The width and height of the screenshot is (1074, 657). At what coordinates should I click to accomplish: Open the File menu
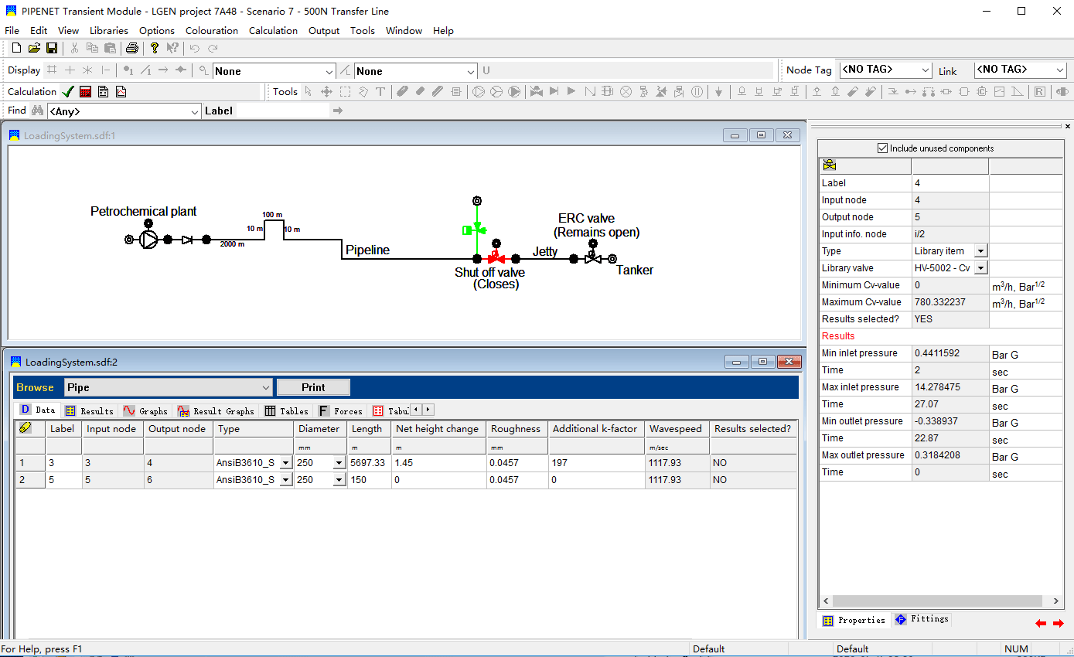[12, 31]
